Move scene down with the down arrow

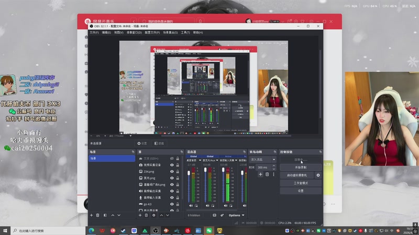point(119,215)
